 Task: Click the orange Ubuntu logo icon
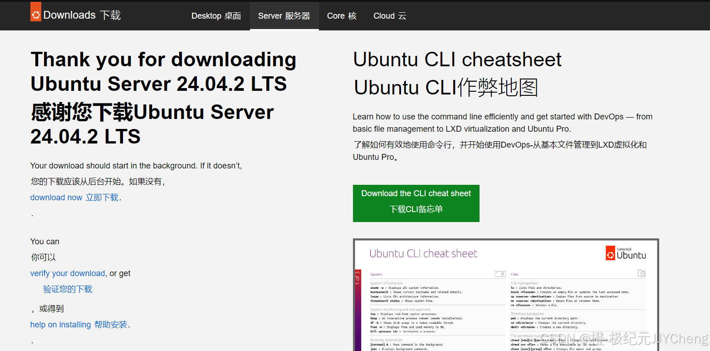click(x=36, y=12)
